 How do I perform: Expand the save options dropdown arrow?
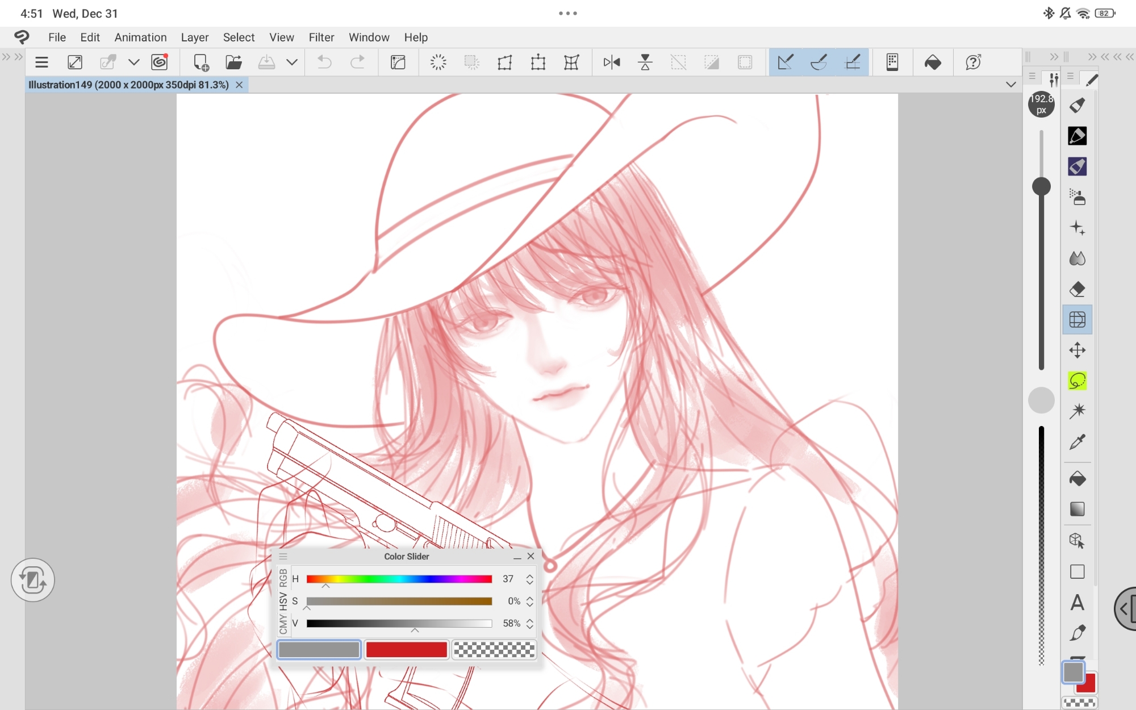click(x=292, y=62)
